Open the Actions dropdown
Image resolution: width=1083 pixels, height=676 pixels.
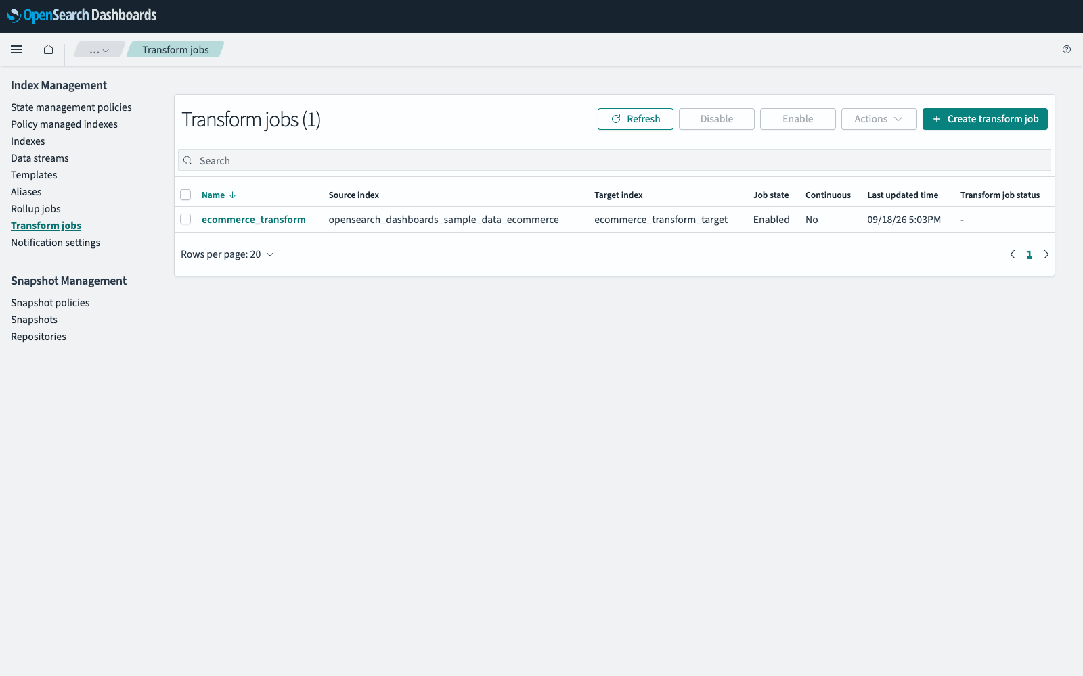point(879,119)
